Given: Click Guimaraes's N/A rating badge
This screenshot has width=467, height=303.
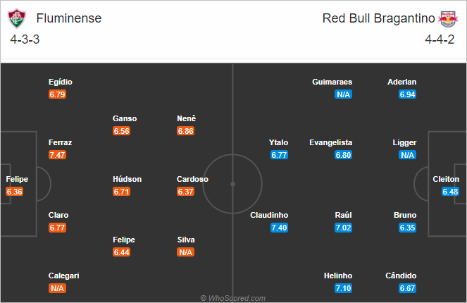Looking at the screenshot, I should pos(343,94).
